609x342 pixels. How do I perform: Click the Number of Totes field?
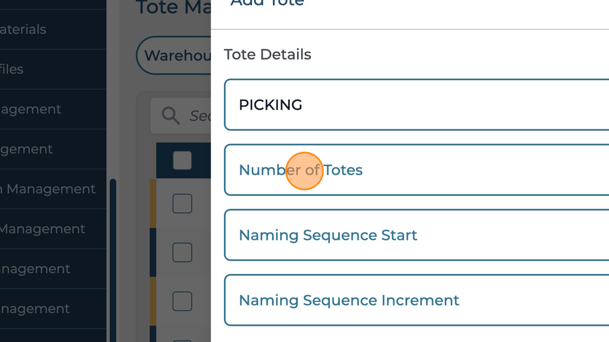[417, 170]
